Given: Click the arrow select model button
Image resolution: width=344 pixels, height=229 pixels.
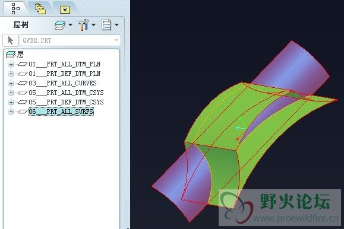Looking at the screenshot, I should tap(10, 40).
